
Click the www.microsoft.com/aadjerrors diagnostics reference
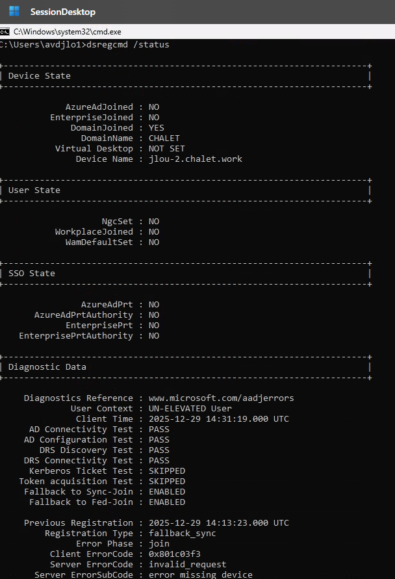222,398
